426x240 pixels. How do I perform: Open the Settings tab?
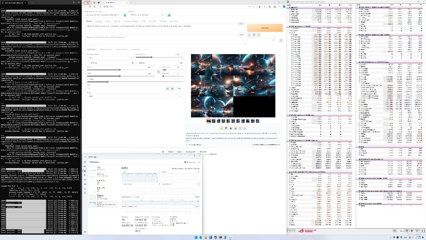click(163, 21)
